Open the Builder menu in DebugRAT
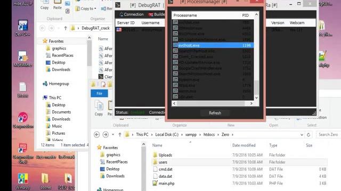 [x=157, y=14]
